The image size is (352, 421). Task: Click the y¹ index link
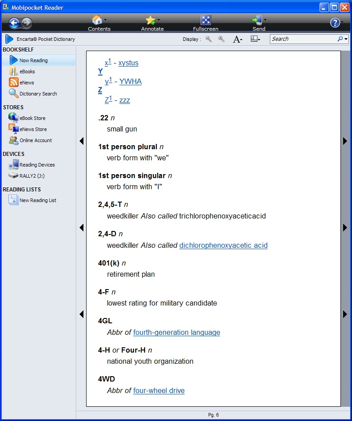tap(108, 81)
